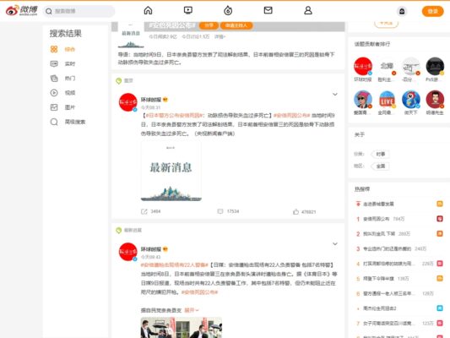This screenshot has width=450, height=338.
Task: Open the hot trending flame icon
Action: (228, 11)
